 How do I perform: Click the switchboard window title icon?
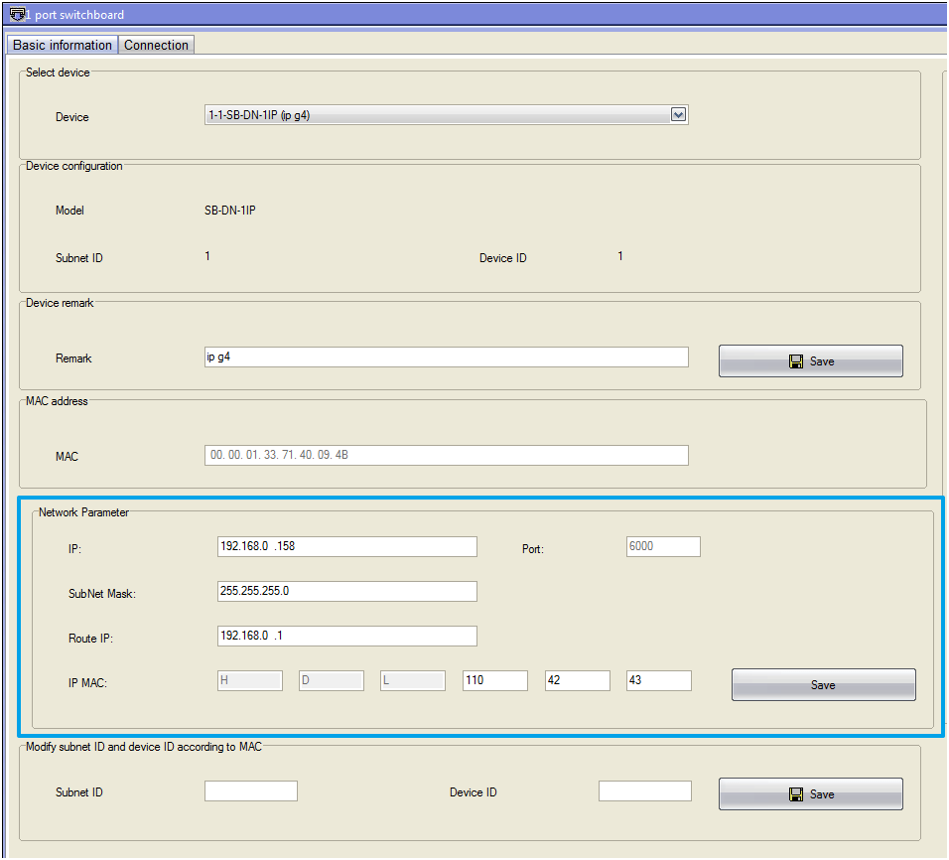(x=16, y=15)
